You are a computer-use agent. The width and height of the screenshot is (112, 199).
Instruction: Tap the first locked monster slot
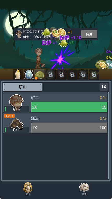pyautogui.click(x=50, y=74)
